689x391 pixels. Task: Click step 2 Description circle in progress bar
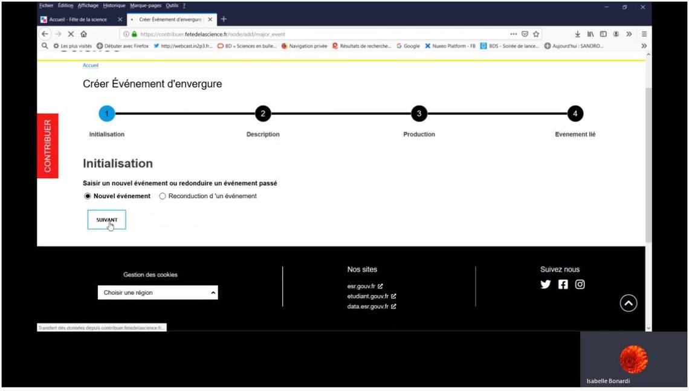pos(262,114)
